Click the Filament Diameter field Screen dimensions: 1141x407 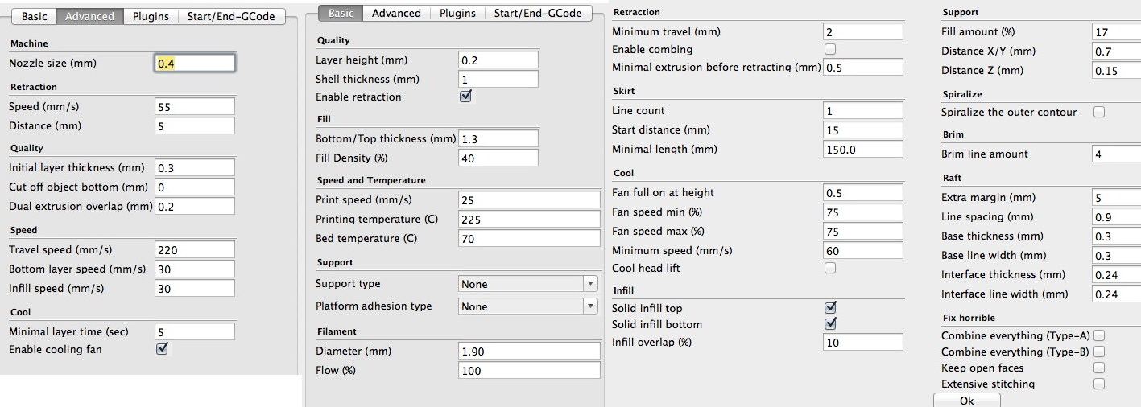click(528, 351)
